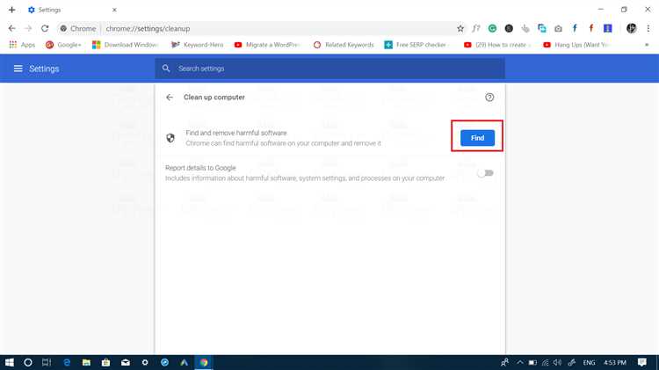Open network Wi-Fi status icon
The height and width of the screenshot is (370, 659).
click(x=545, y=362)
